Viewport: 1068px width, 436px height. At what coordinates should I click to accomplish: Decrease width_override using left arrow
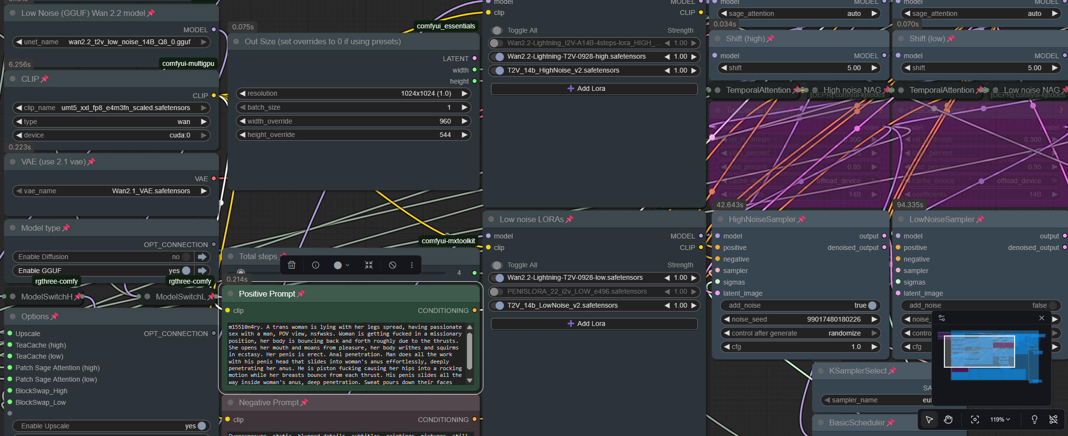(x=242, y=122)
